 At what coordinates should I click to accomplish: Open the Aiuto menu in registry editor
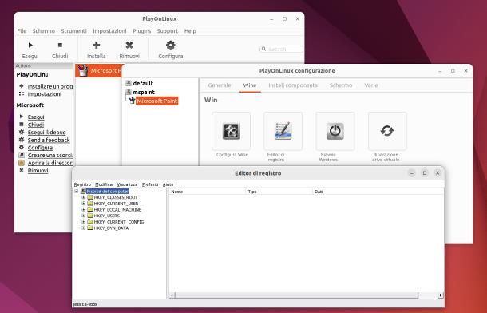tap(168, 184)
